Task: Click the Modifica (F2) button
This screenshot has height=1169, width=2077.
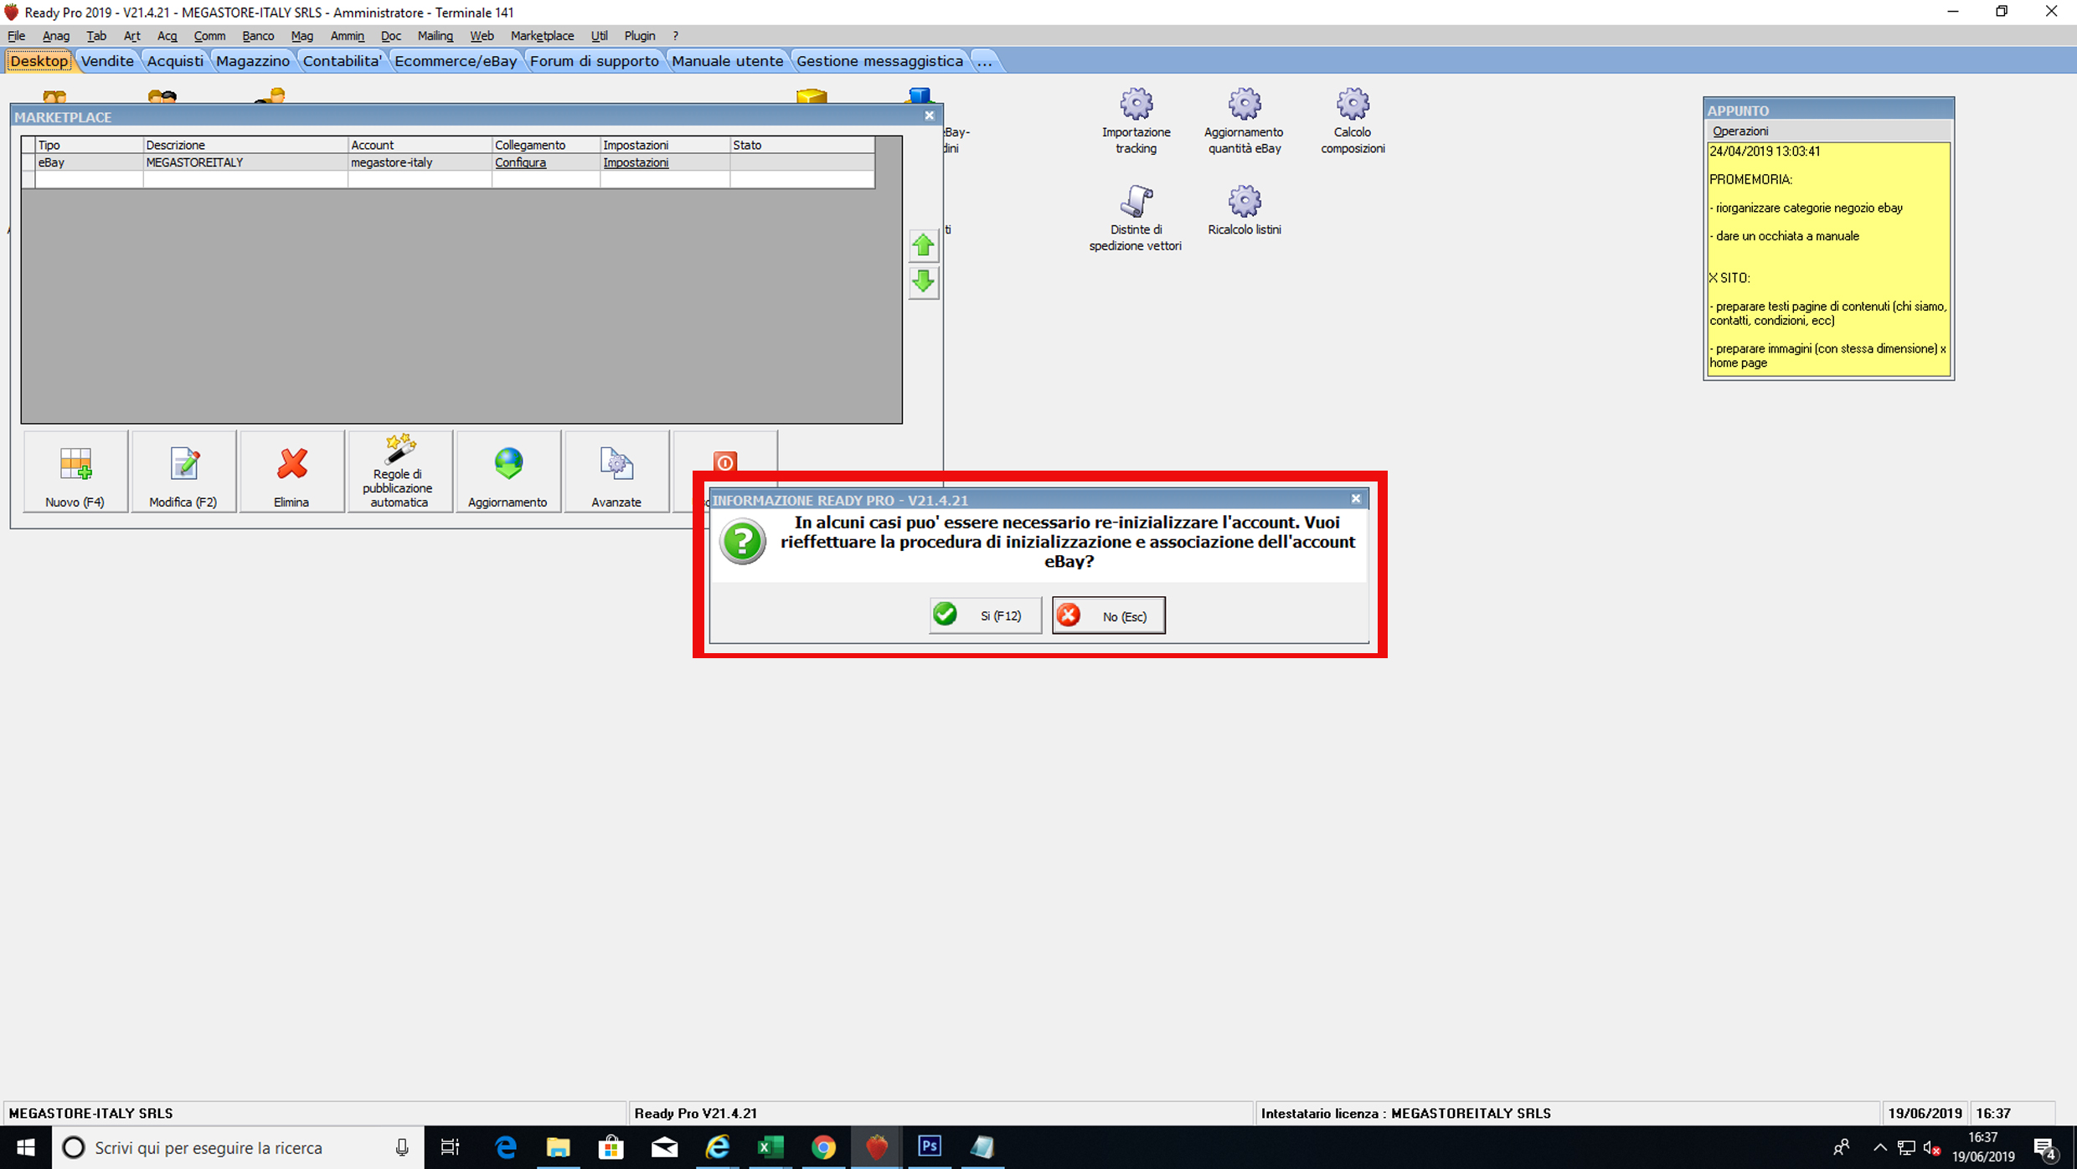Action: 183,471
